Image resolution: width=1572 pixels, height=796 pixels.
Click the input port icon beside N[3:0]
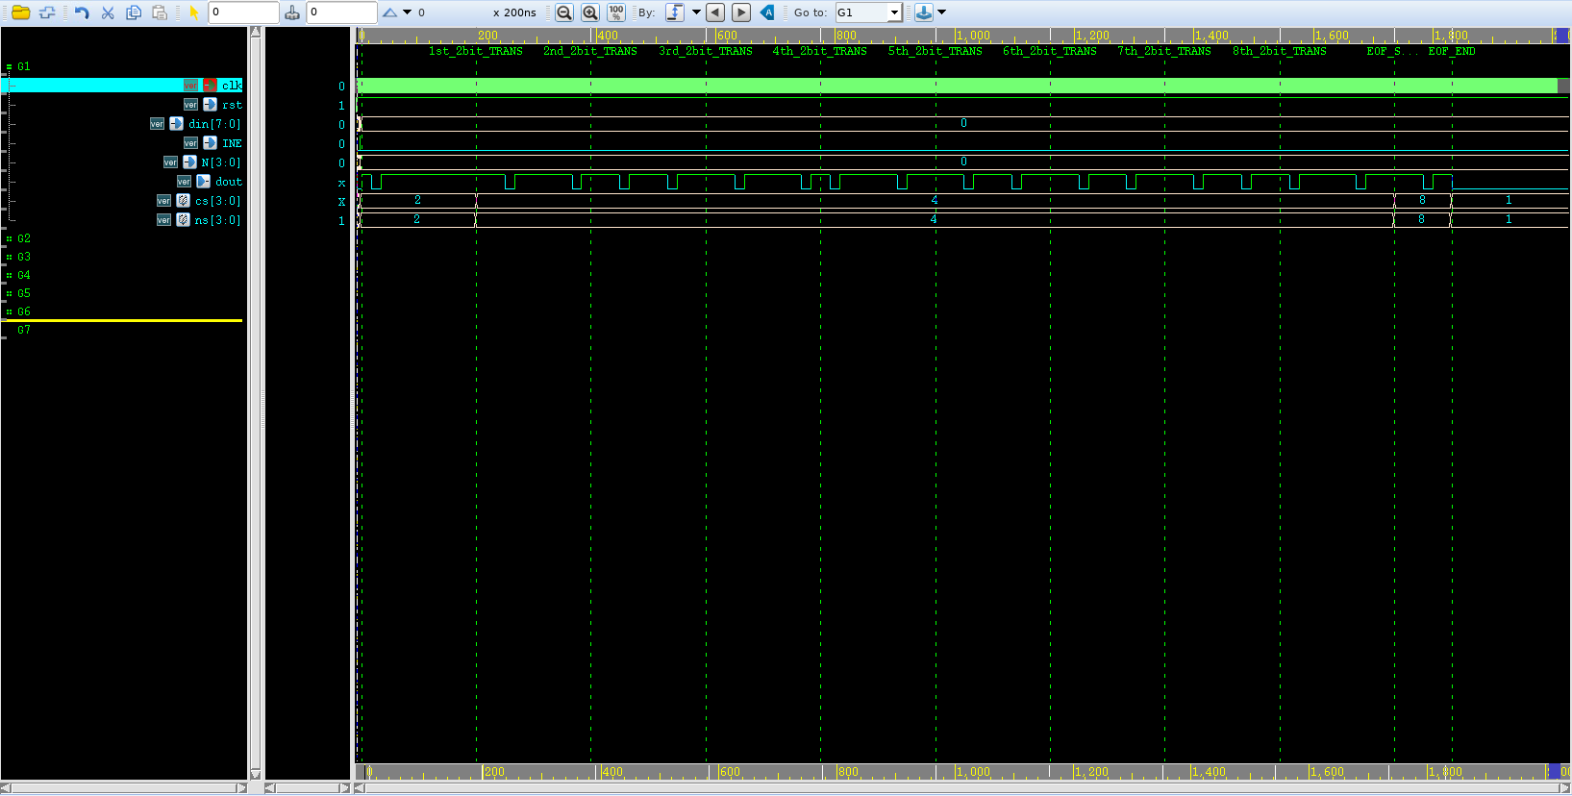click(x=189, y=162)
